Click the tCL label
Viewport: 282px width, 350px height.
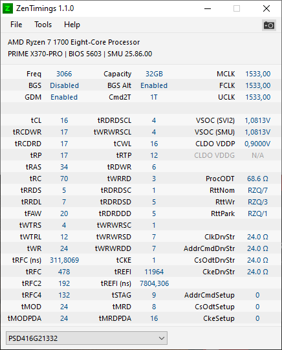click(36, 120)
